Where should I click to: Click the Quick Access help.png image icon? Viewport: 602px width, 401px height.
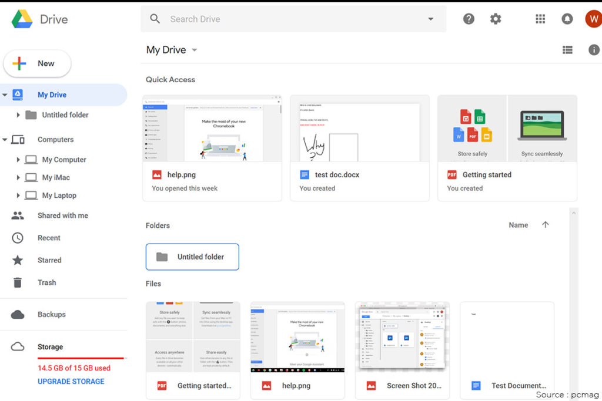pyautogui.click(x=157, y=175)
